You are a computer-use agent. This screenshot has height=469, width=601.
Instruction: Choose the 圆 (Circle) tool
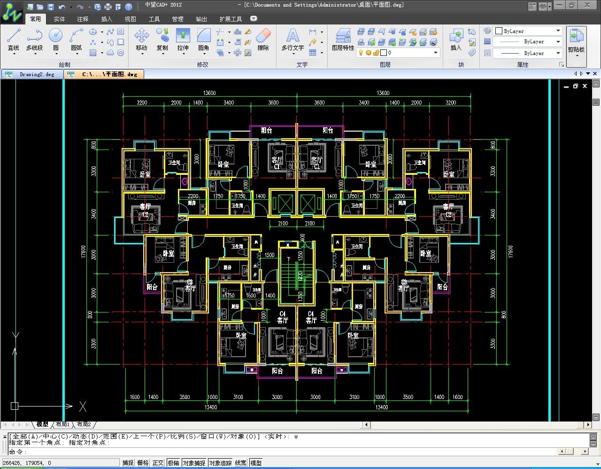[55, 40]
